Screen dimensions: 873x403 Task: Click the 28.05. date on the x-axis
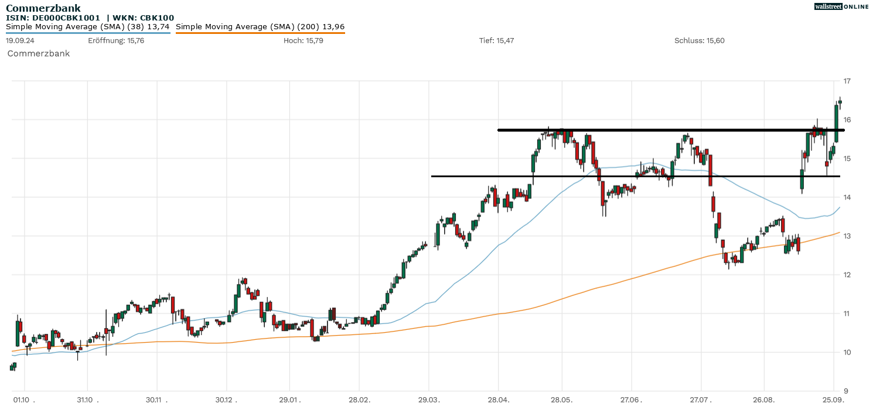pos(562,399)
